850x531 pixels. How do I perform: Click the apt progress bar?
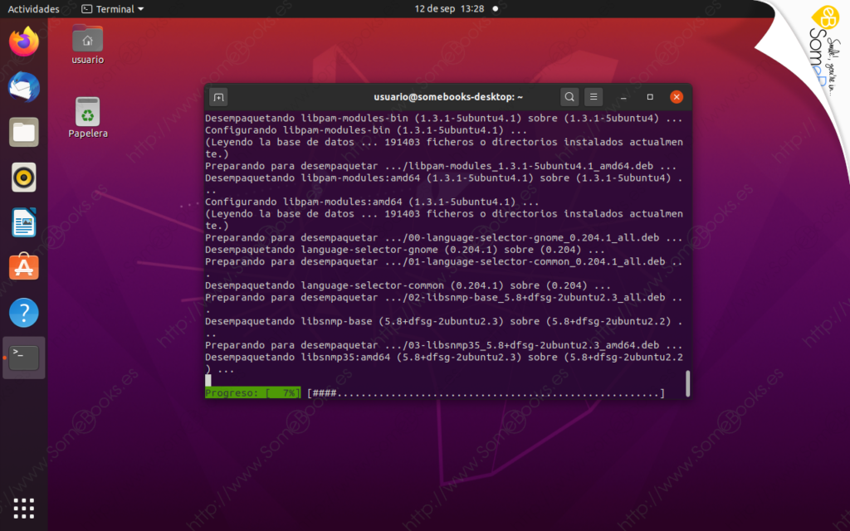pyautogui.click(x=486, y=392)
